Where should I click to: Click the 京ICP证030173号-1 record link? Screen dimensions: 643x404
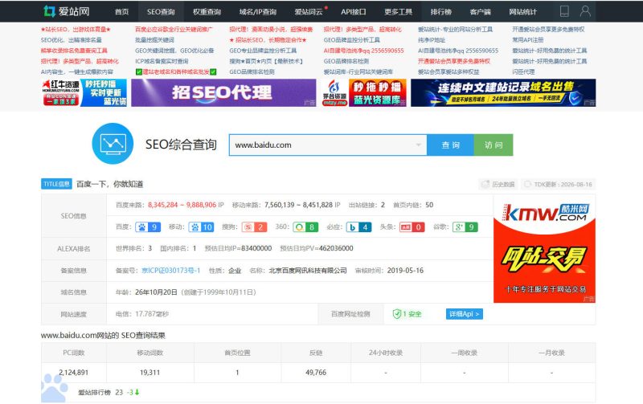tap(171, 271)
